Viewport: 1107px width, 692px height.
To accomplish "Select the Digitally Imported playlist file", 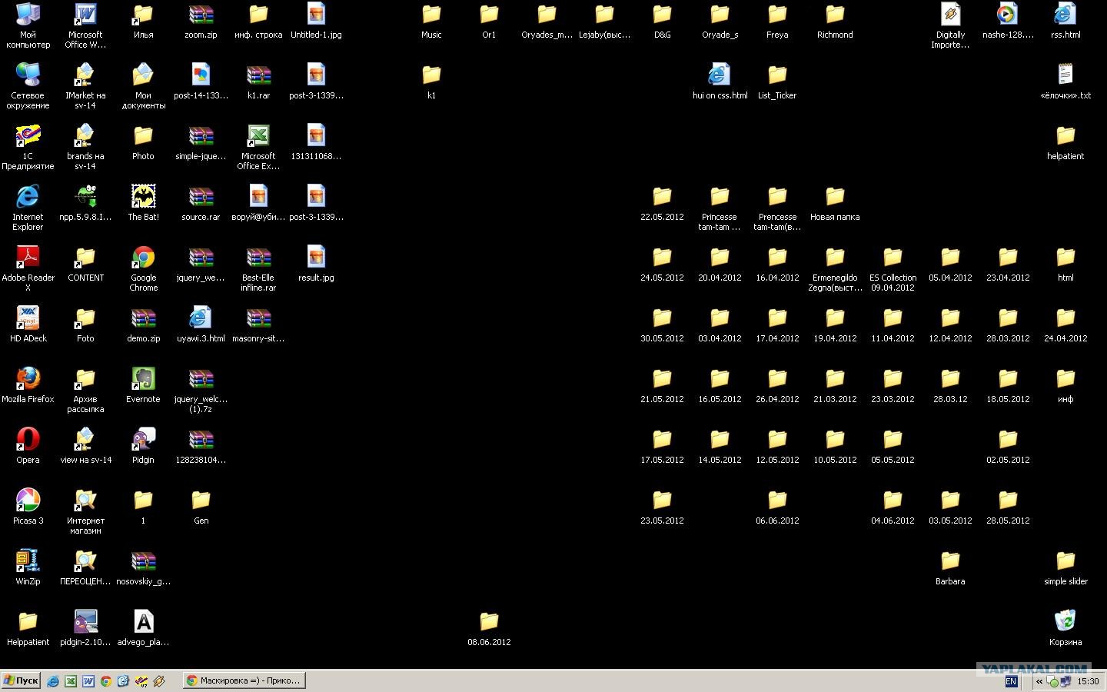I will pyautogui.click(x=950, y=25).
